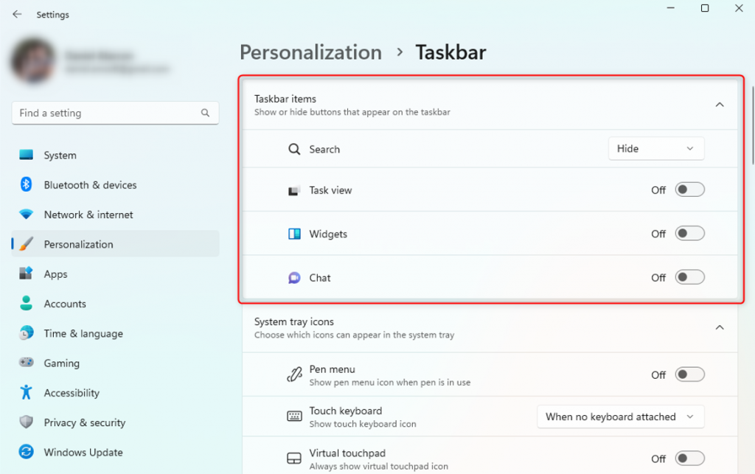Click the Personalization paintbrush icon
Viewport: 755px width, 474px height.
(26, 244)
